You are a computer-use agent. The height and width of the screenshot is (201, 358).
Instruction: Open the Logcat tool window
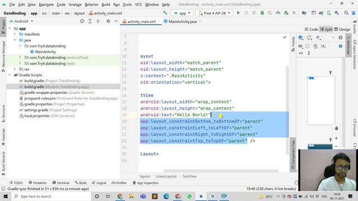coord(99,183)
